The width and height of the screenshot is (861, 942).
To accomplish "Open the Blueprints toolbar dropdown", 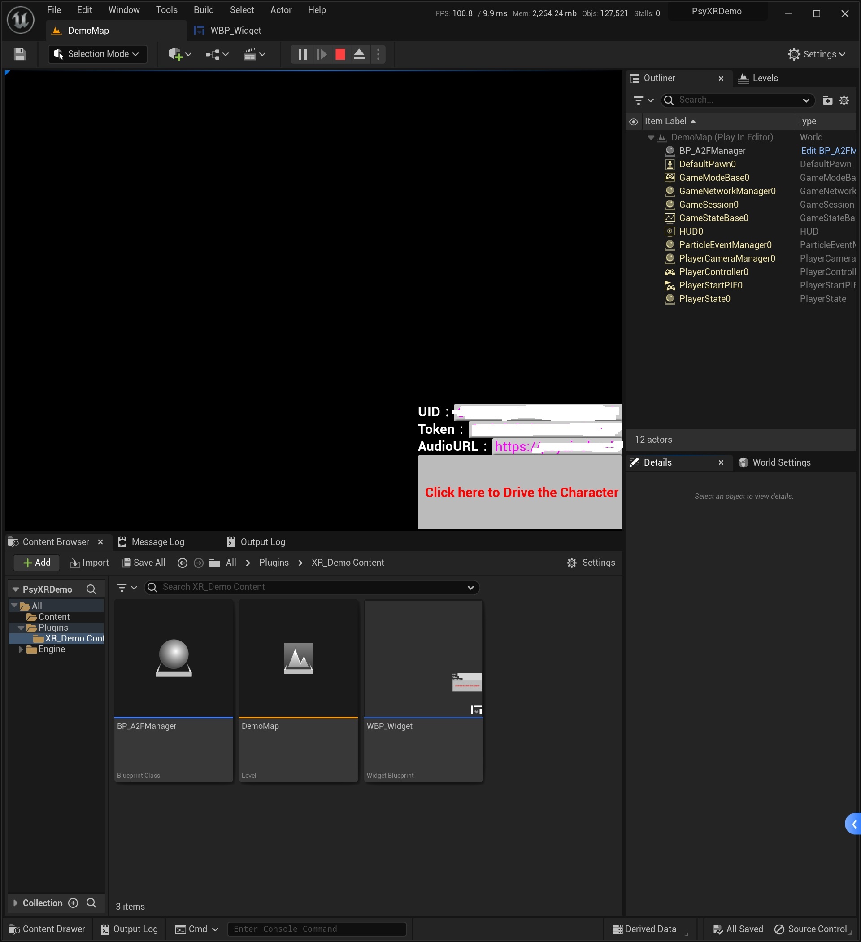I will tap(217, 54).
